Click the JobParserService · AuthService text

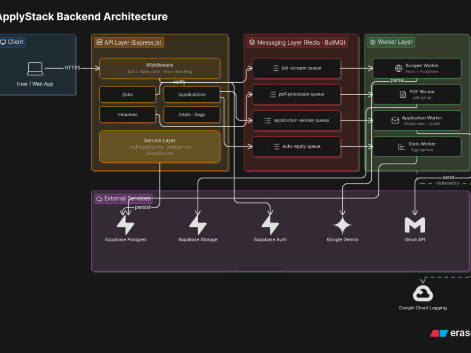click(160, 147)
